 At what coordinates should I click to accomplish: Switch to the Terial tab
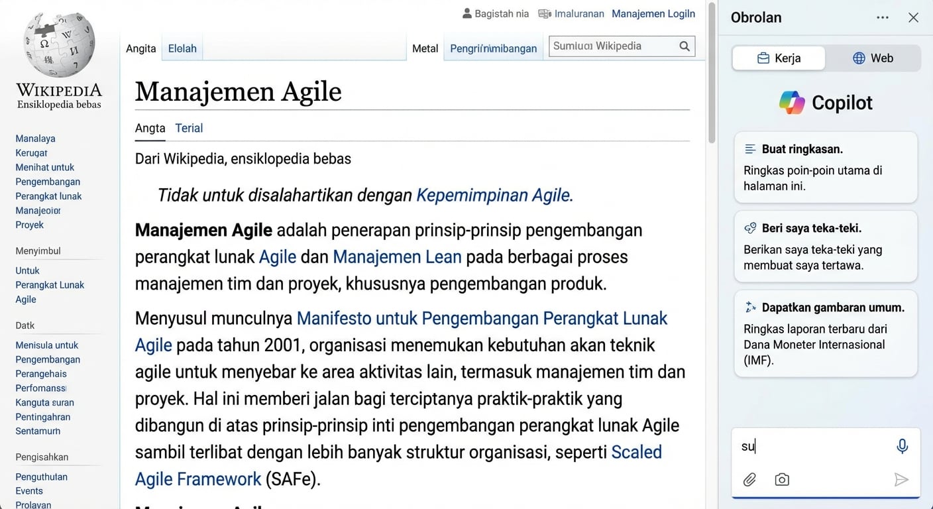pyautogui.click(x=189, y=128)
